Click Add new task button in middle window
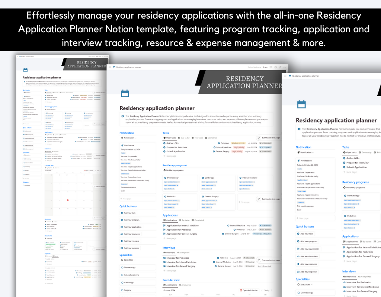The image size is (381, 297). pos(128,213)
